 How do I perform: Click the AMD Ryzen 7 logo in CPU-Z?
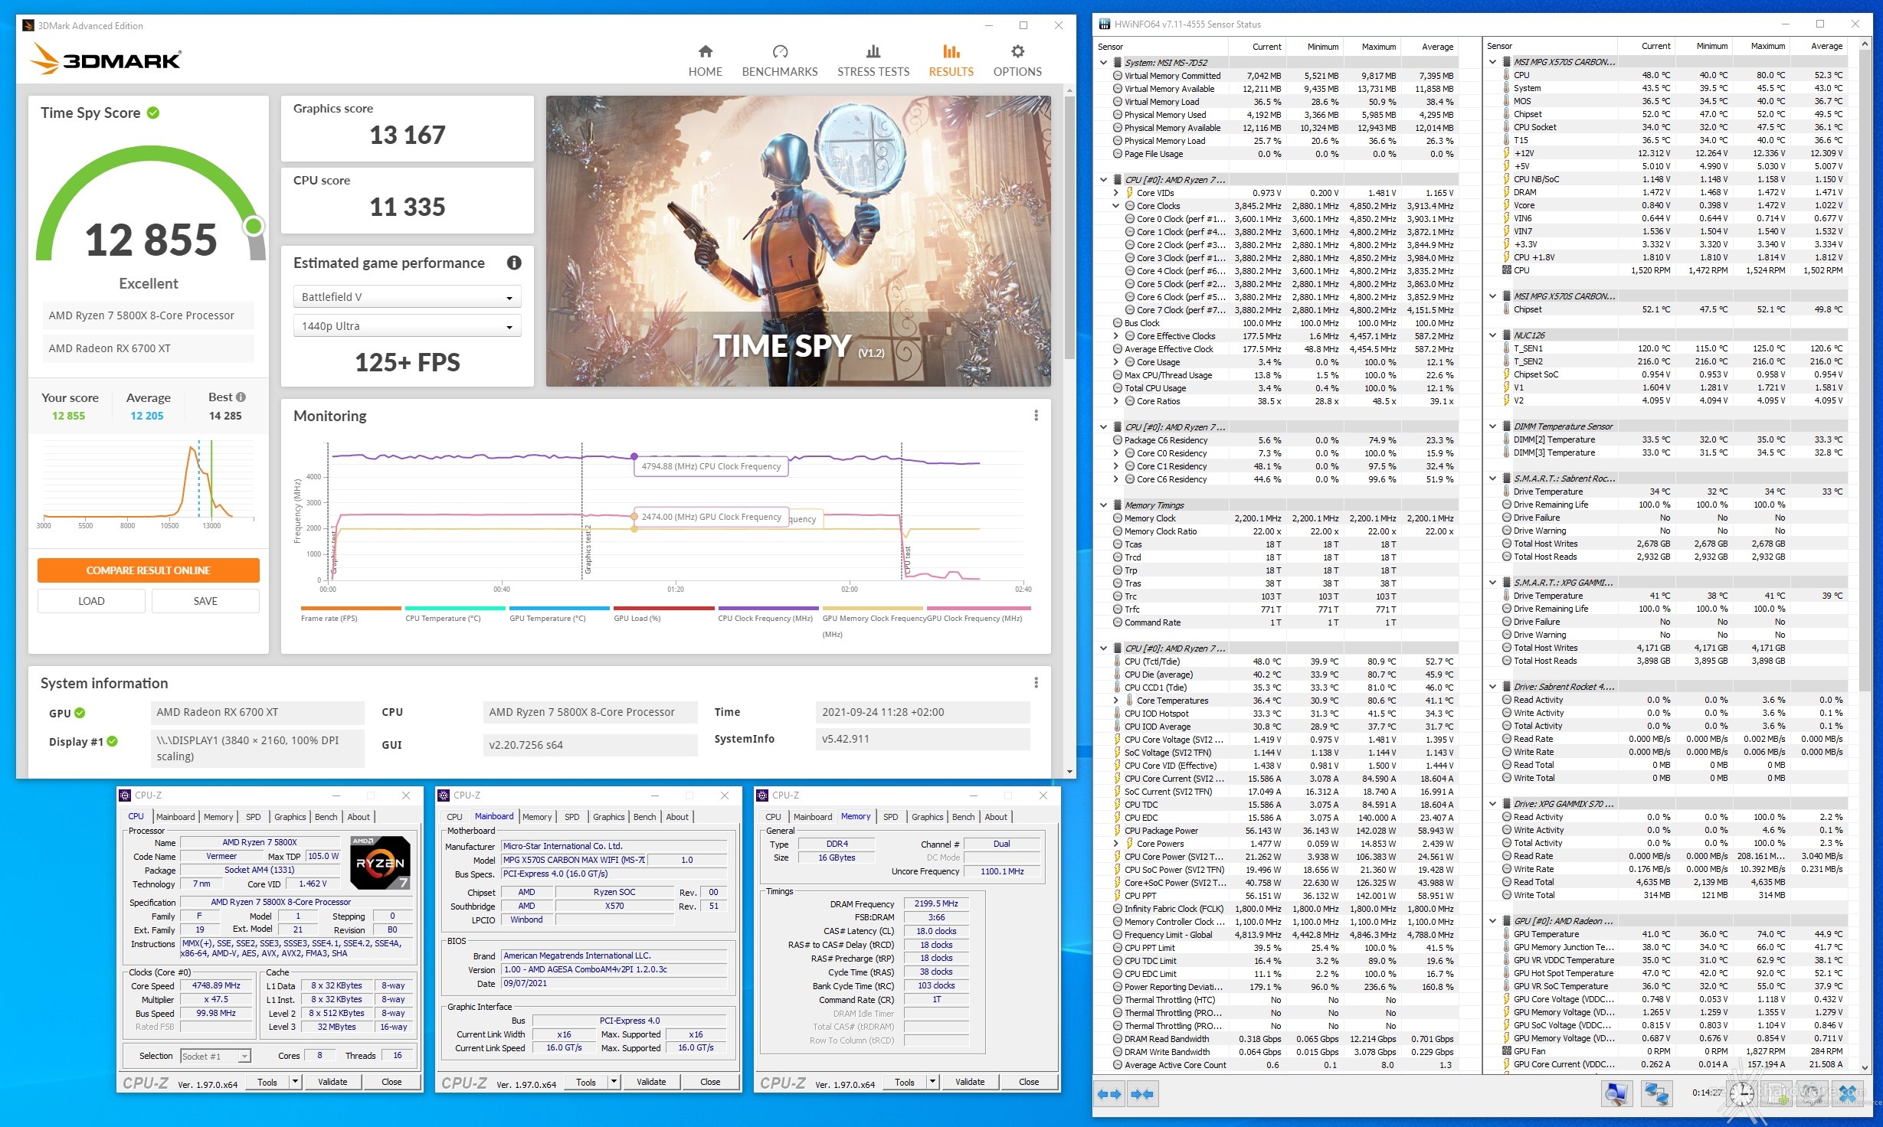point(380,862)
